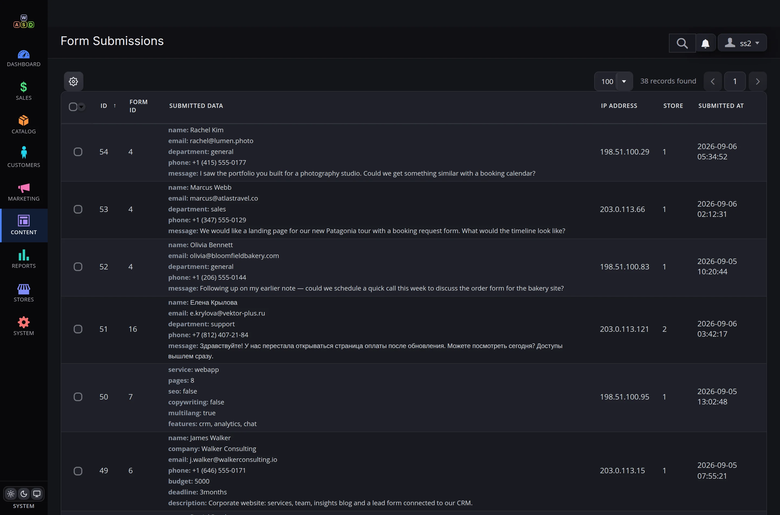Select row with ID 53
Viewport: 780px width, 515px height.
click(78, 209)
